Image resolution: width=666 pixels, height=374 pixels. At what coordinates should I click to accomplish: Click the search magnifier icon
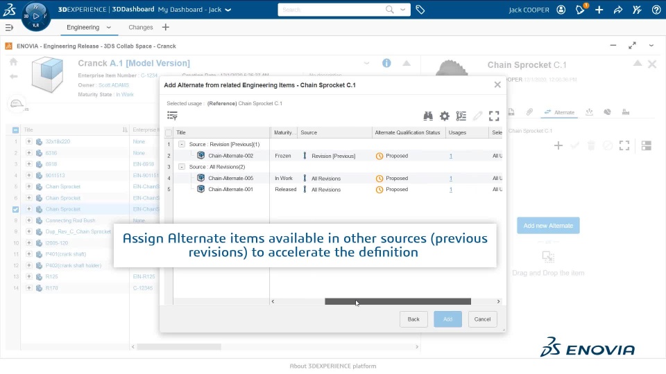click(x=389, y=9)
